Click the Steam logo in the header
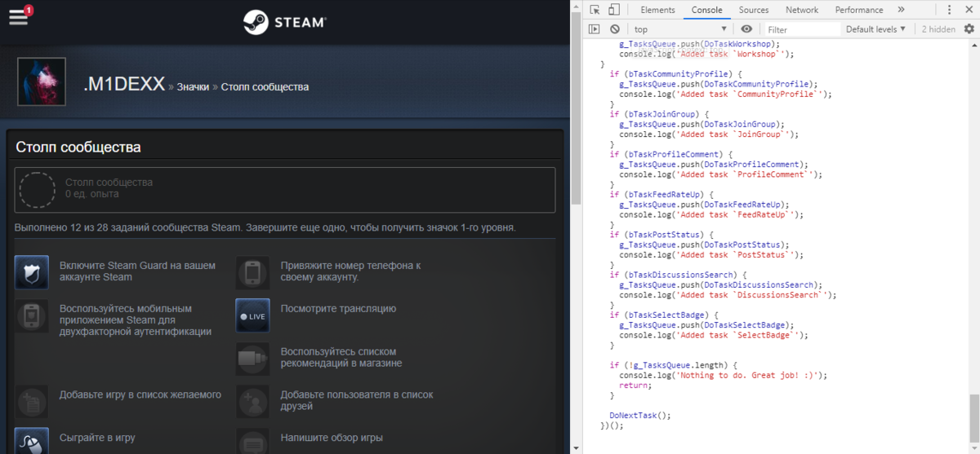 pos(285,22)
